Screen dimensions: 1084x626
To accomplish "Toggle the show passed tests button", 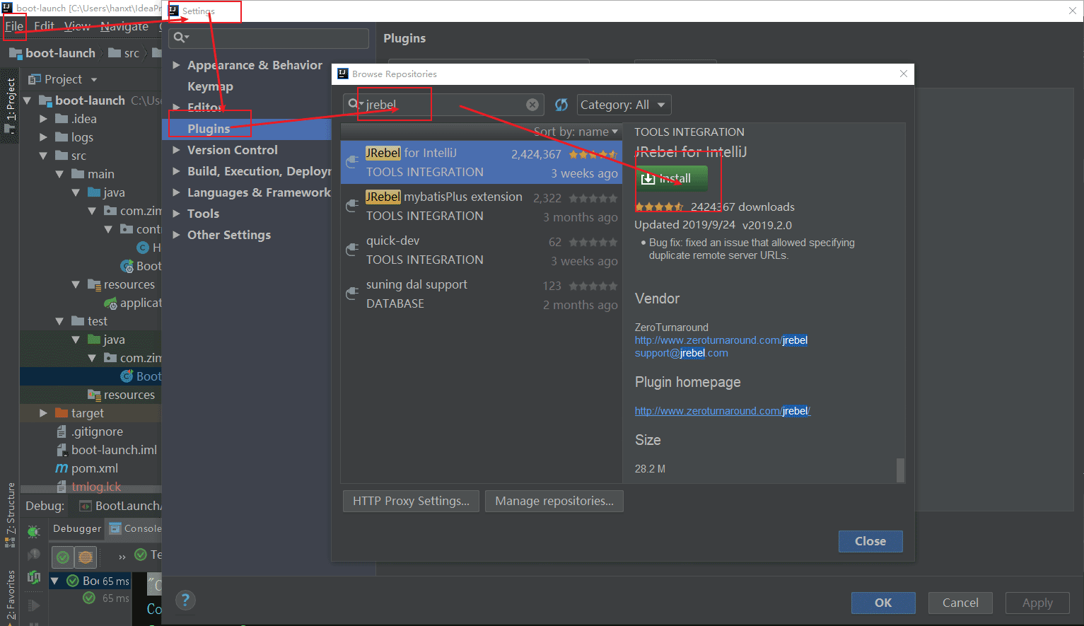I will click(63, 557).
